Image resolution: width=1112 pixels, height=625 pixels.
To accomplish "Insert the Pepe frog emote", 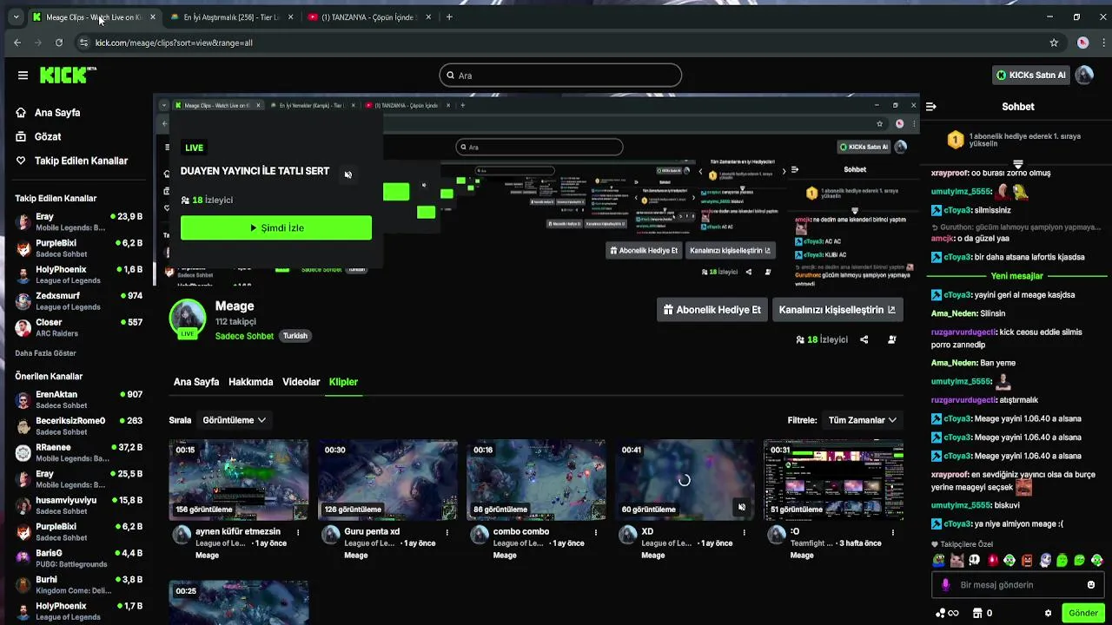I will pyautogui.click(x=939, y=561).
